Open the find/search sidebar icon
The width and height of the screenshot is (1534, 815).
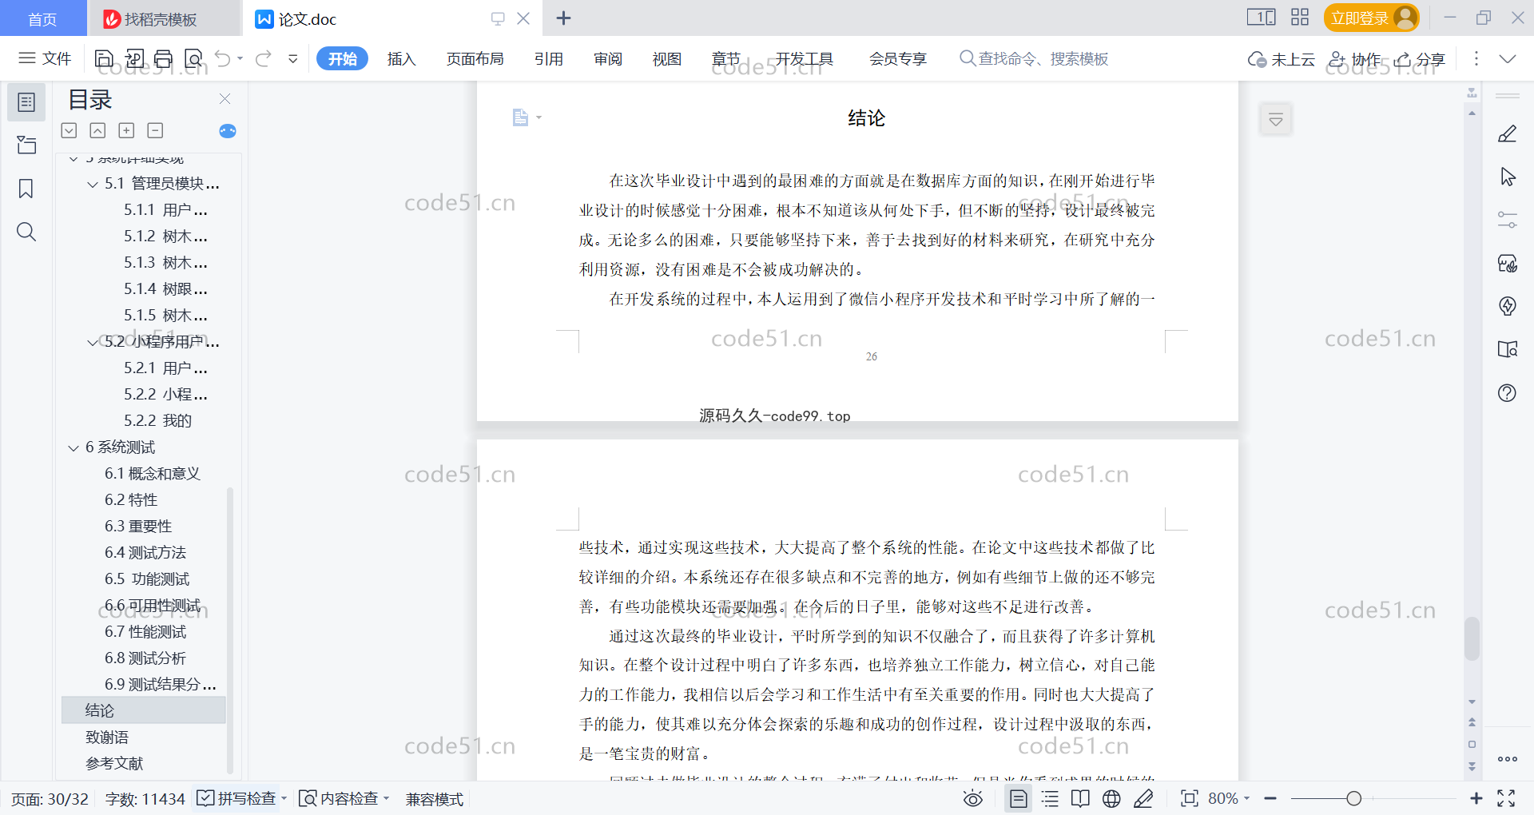coord(26,233)
